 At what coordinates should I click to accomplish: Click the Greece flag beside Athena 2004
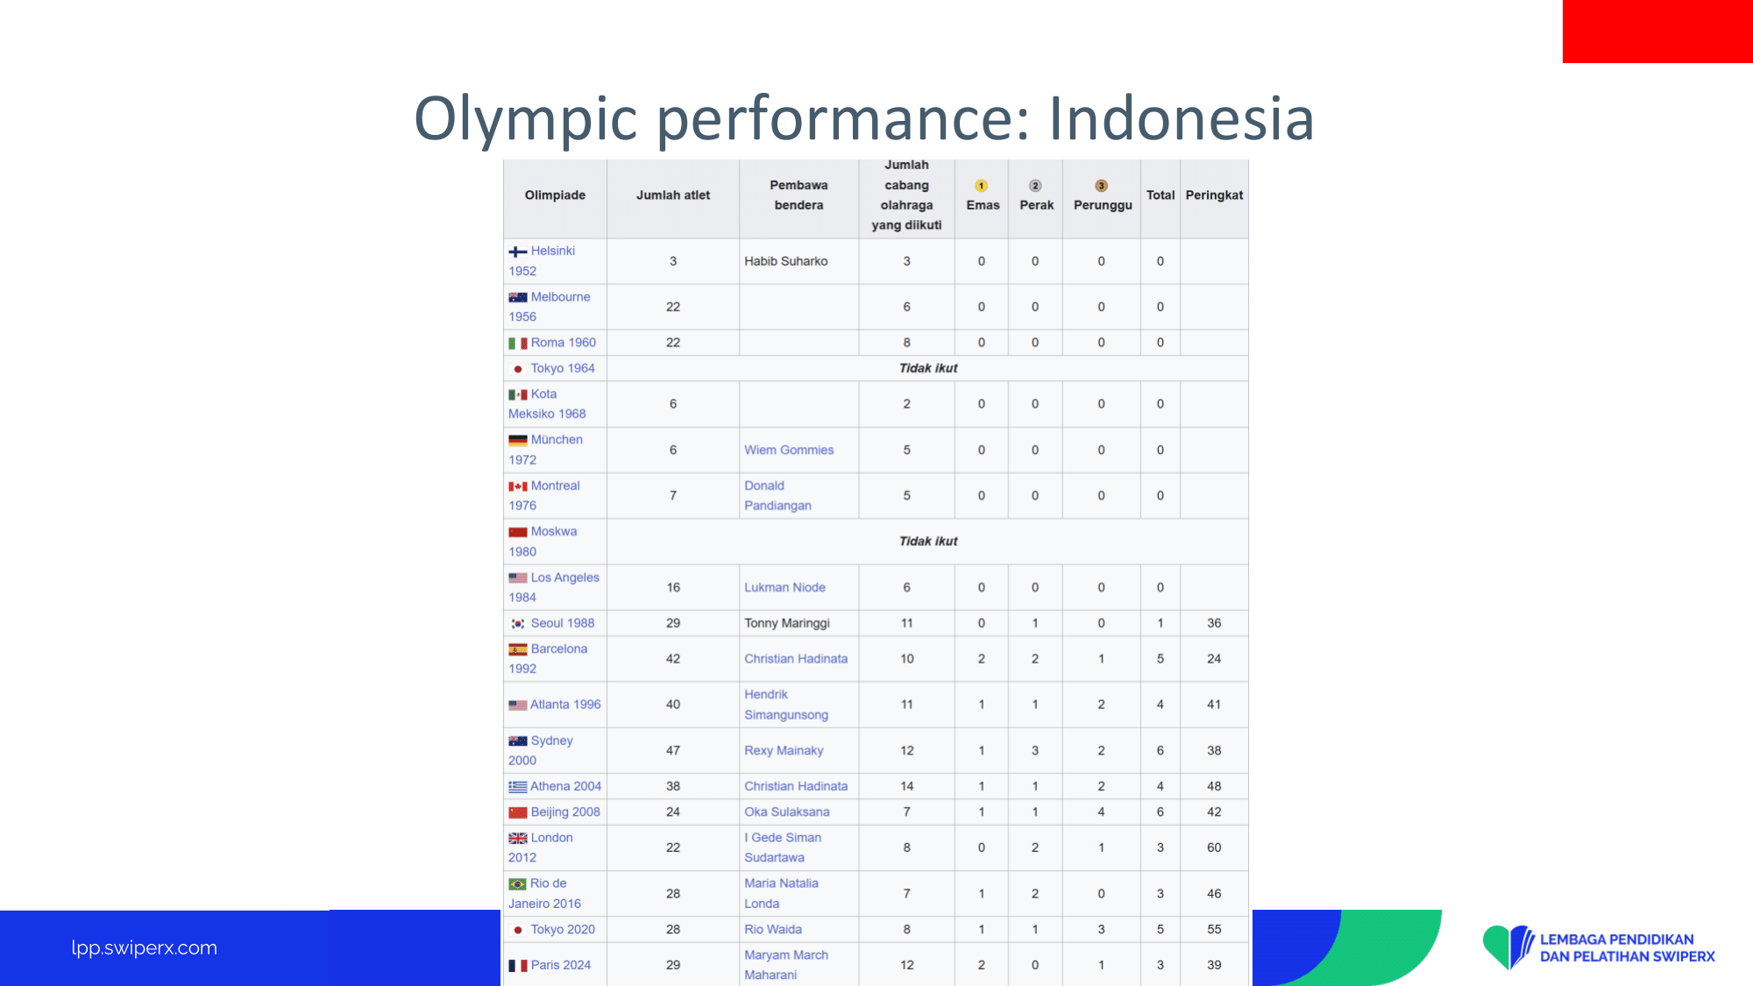click(x=518, y=787)
